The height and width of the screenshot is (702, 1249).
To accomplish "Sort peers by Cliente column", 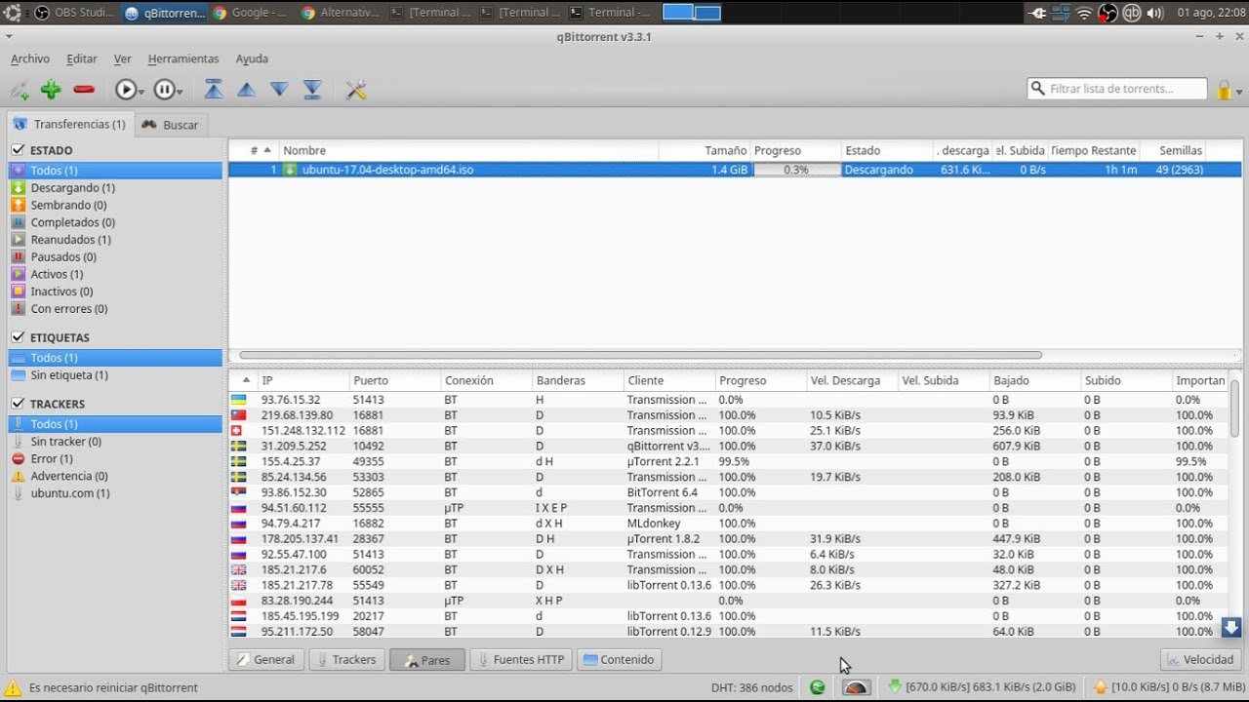I will [x=668, y=380].
